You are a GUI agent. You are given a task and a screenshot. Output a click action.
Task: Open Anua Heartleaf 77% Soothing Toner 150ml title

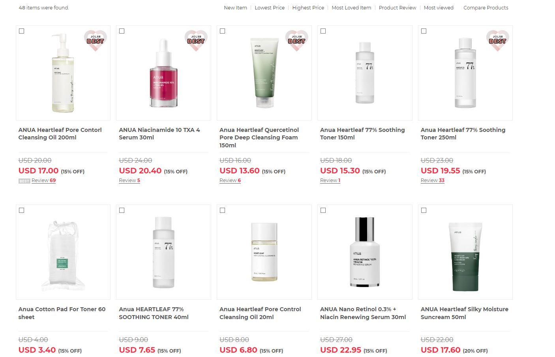[362, 133]
